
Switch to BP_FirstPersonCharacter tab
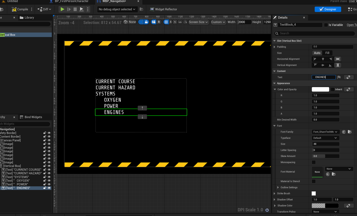pyautogui.click(x=69, y=1)
